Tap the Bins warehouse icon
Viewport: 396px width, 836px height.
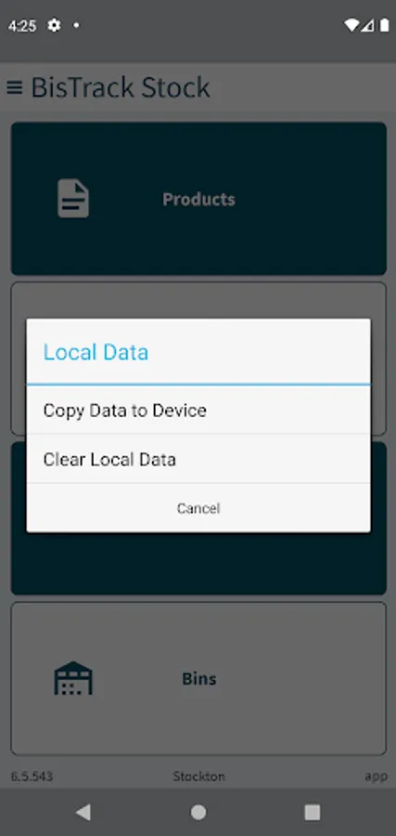73,678
